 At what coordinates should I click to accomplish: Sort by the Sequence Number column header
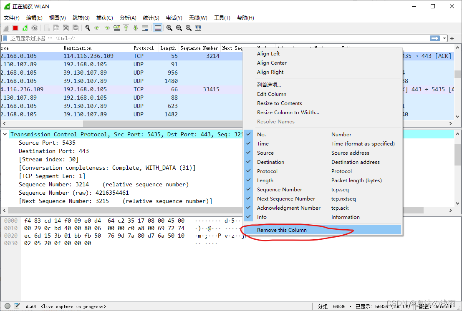point(199,48)
